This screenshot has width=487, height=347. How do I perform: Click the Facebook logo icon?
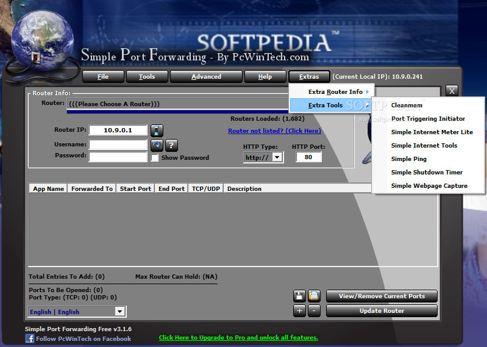(x=30, y=338)
